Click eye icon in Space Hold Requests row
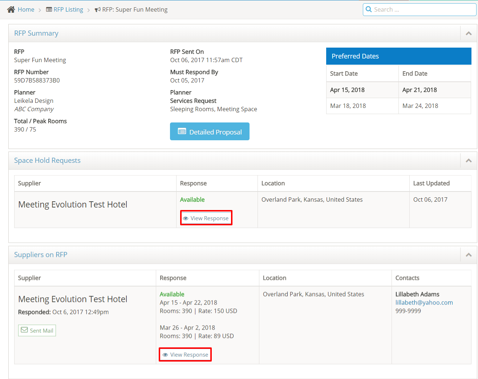The image size is (478, 379). pyautogui.click(x=186, y=218)
